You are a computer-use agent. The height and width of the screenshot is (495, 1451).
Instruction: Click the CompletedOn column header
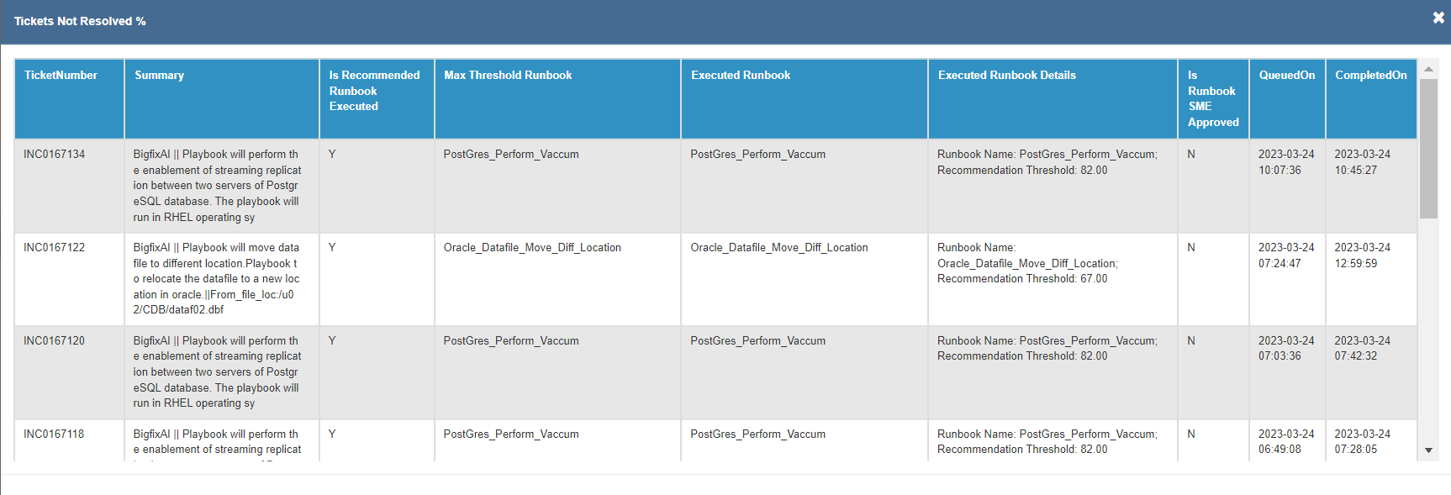point(1370,76)
